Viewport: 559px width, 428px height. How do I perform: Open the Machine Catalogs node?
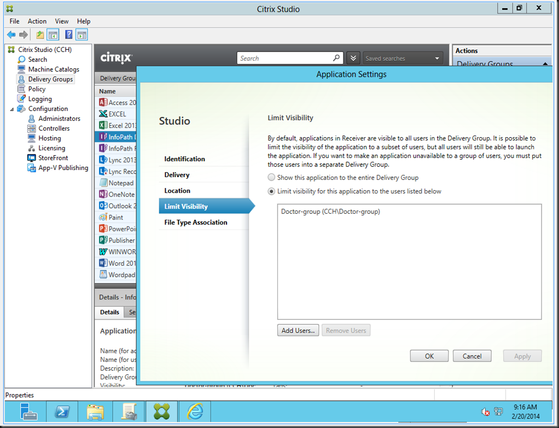(54, 69)
